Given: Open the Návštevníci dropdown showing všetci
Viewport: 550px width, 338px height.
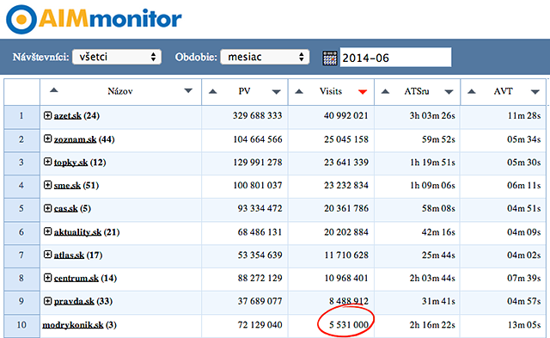Looking at the screenshot, I should pos(117,57).
